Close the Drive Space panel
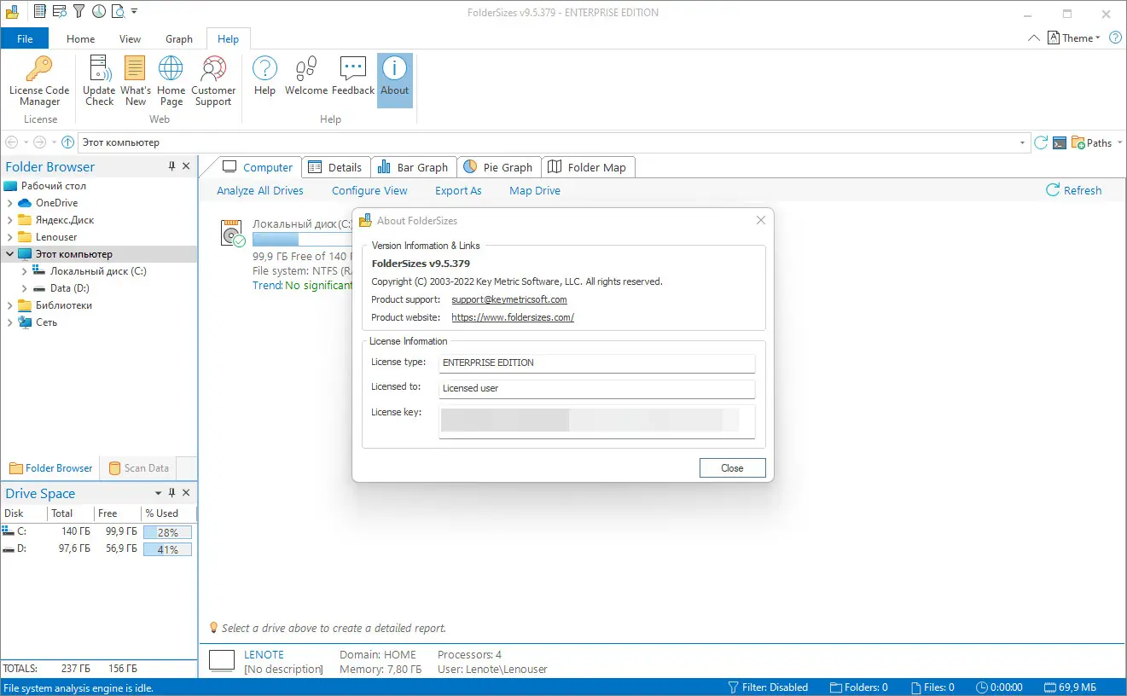 point(187,493)
